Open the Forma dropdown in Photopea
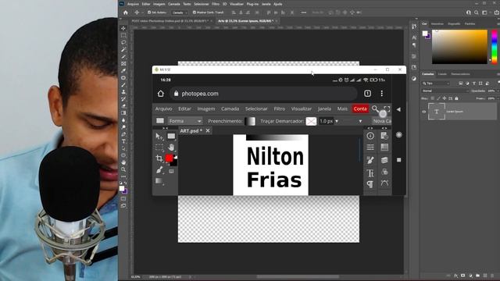 point(185,121)
